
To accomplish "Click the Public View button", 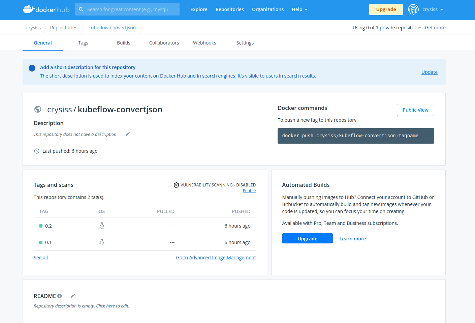I will point(415,110).
